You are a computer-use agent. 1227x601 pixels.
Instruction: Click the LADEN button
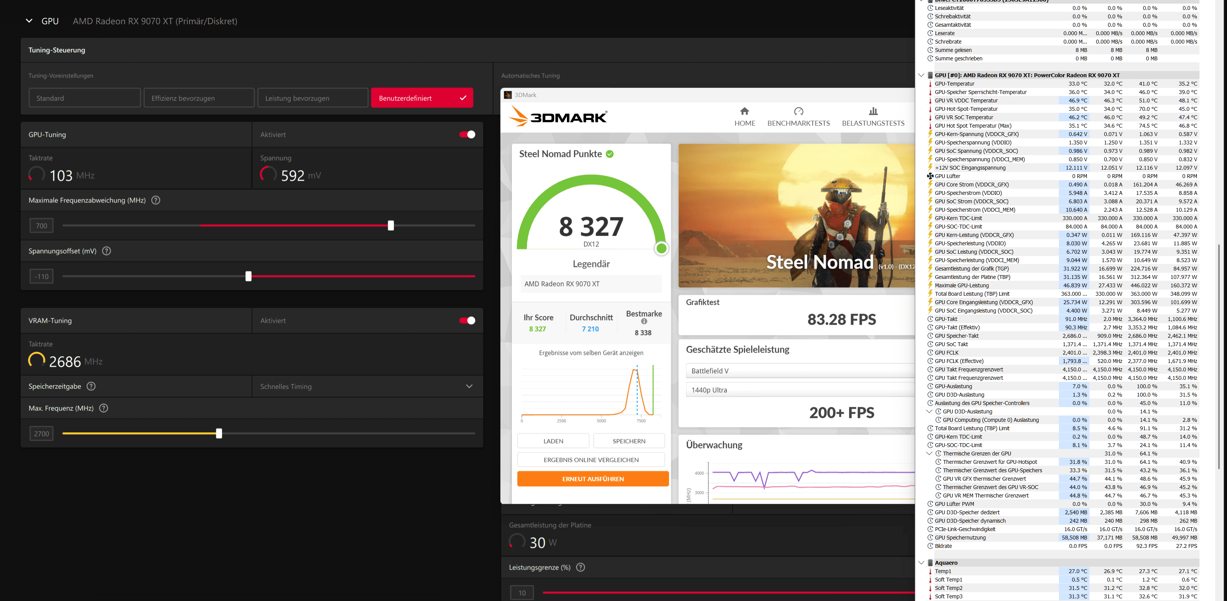coord(554,441)
